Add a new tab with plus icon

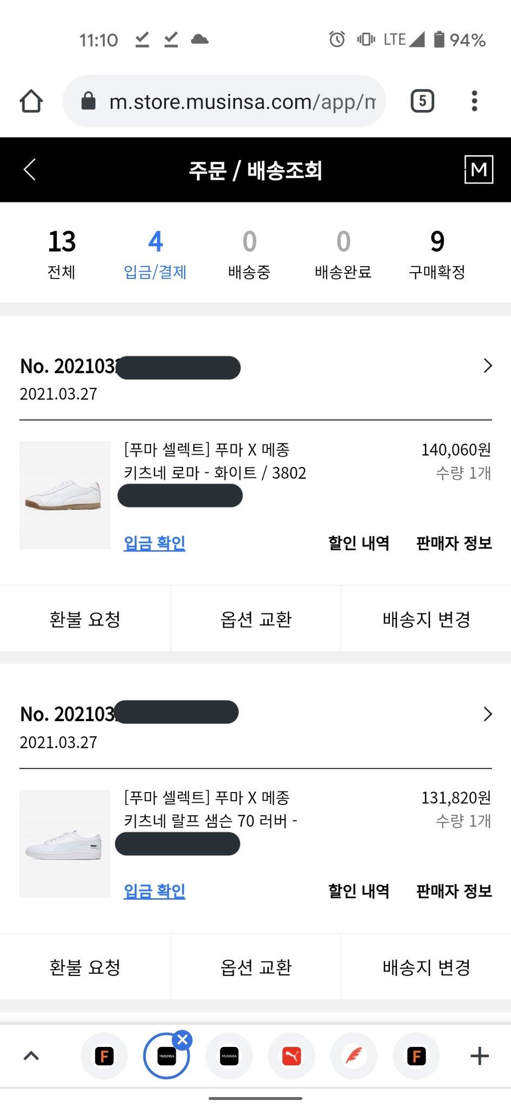pyautogui.click(x=479, y=1056)
